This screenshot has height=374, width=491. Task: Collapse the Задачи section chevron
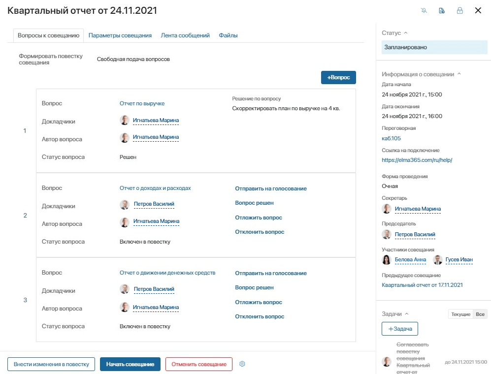407,314
